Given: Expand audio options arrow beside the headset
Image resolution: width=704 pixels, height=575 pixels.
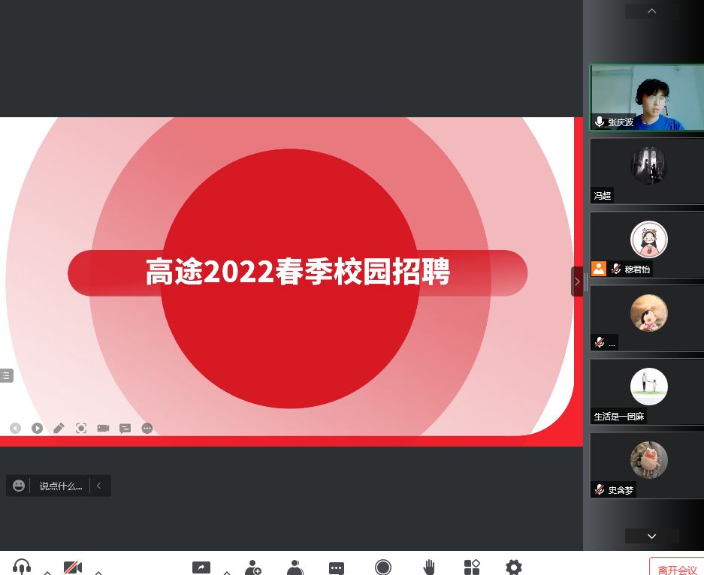Looking at the screenshot, I should [47, 572].
